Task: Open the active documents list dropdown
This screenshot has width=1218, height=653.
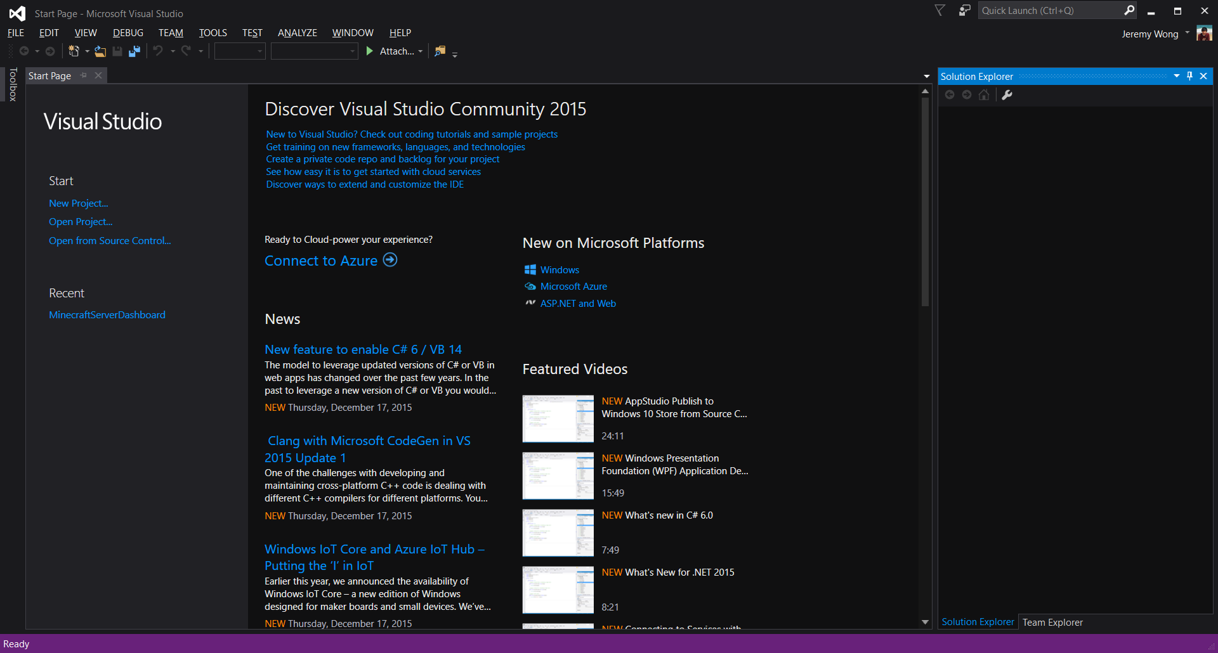Action: [927, 77]
